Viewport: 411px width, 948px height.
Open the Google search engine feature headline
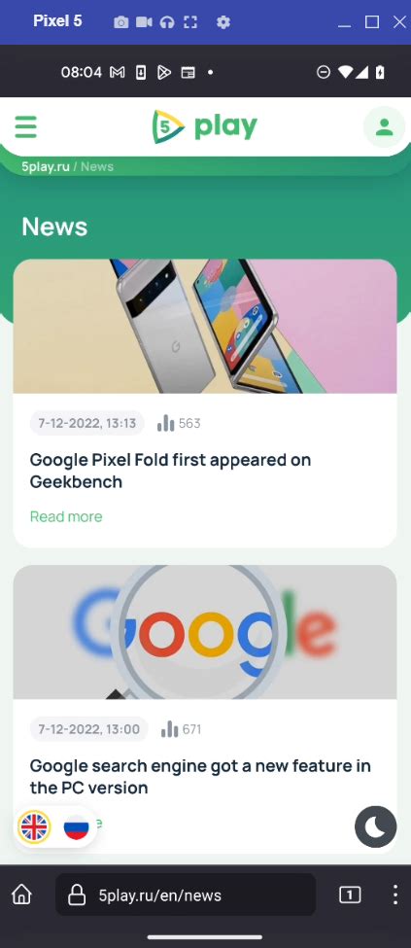pyautogui.click(x=200, y=777)
